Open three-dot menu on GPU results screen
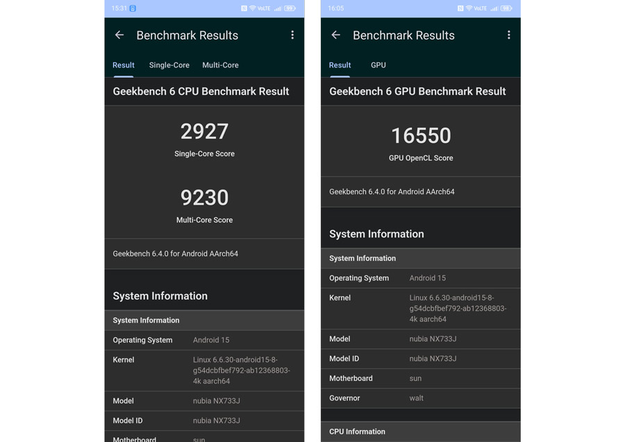625x442 pixels. (508, 35)
